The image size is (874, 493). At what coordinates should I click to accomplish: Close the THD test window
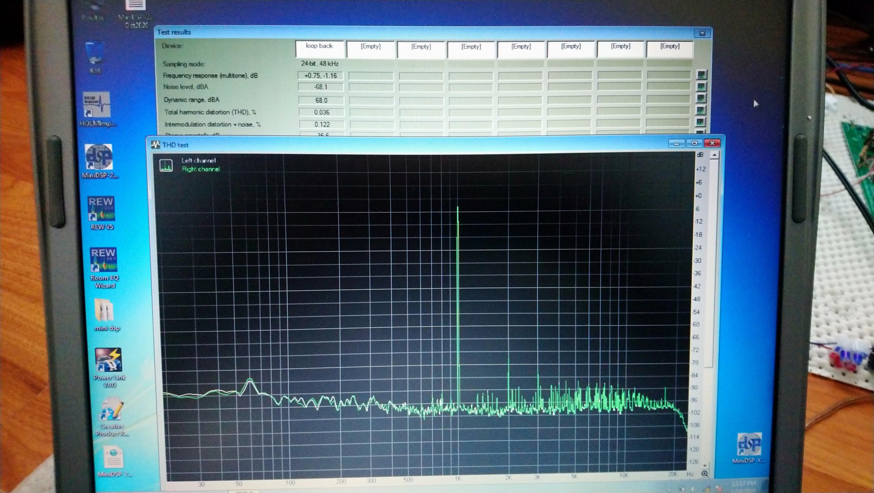tap(712, 143)
